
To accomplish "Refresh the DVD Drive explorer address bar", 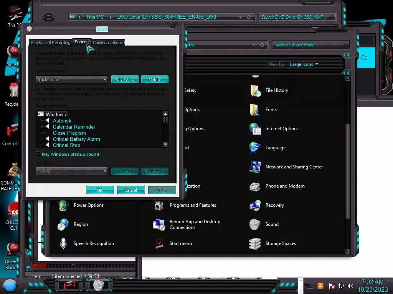I will pyautogui.click(x=249, y=17).
